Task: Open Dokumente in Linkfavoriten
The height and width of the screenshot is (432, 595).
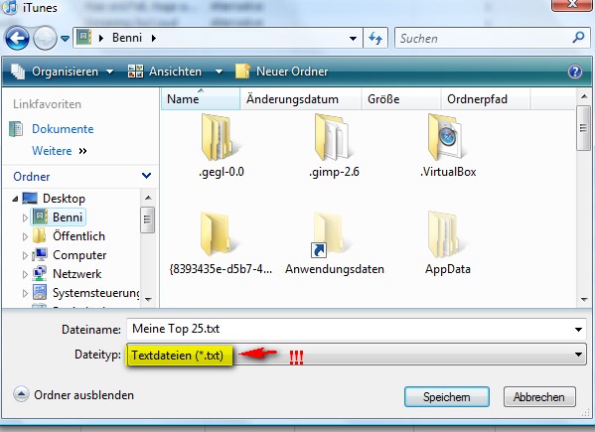Action: click(63, 129)
